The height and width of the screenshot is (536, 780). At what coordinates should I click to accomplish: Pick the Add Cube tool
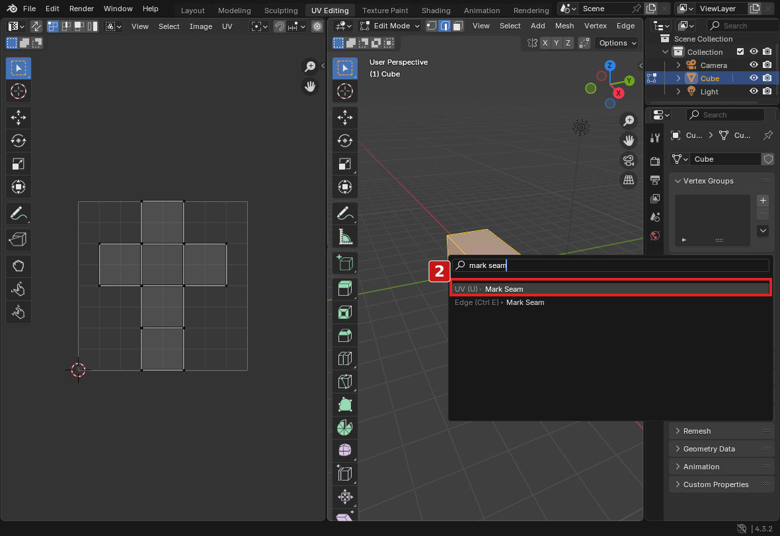tap(345, 263)
